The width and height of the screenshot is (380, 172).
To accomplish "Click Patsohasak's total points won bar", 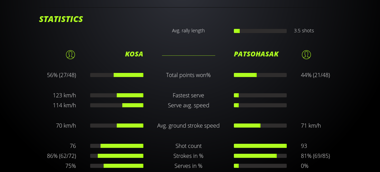I will [260, 75].
